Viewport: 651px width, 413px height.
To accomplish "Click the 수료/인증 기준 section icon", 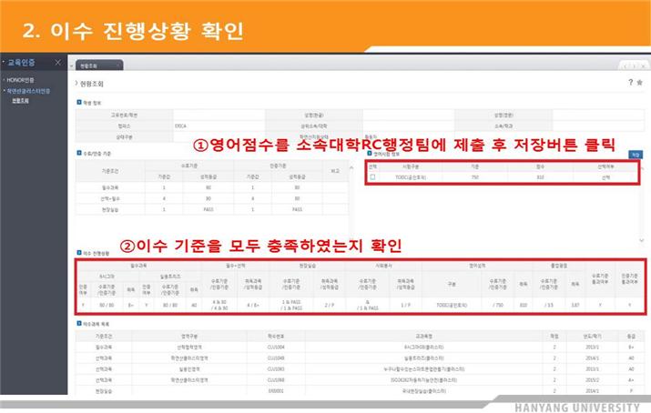I will click(79, 154).
